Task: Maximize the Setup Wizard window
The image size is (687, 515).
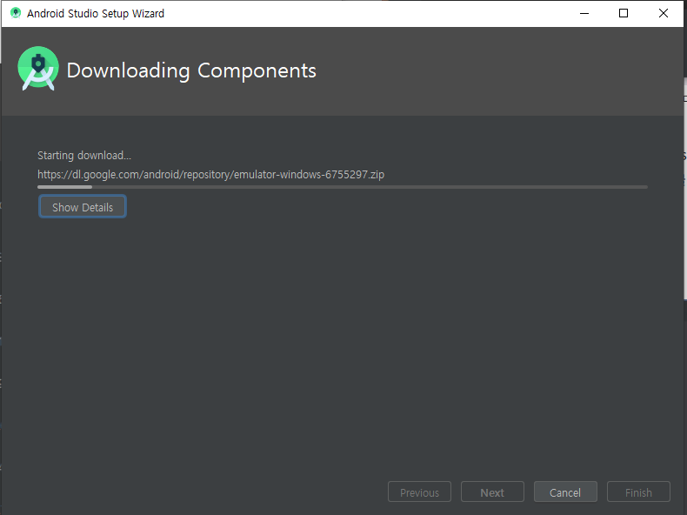Action: pos(623,13)
